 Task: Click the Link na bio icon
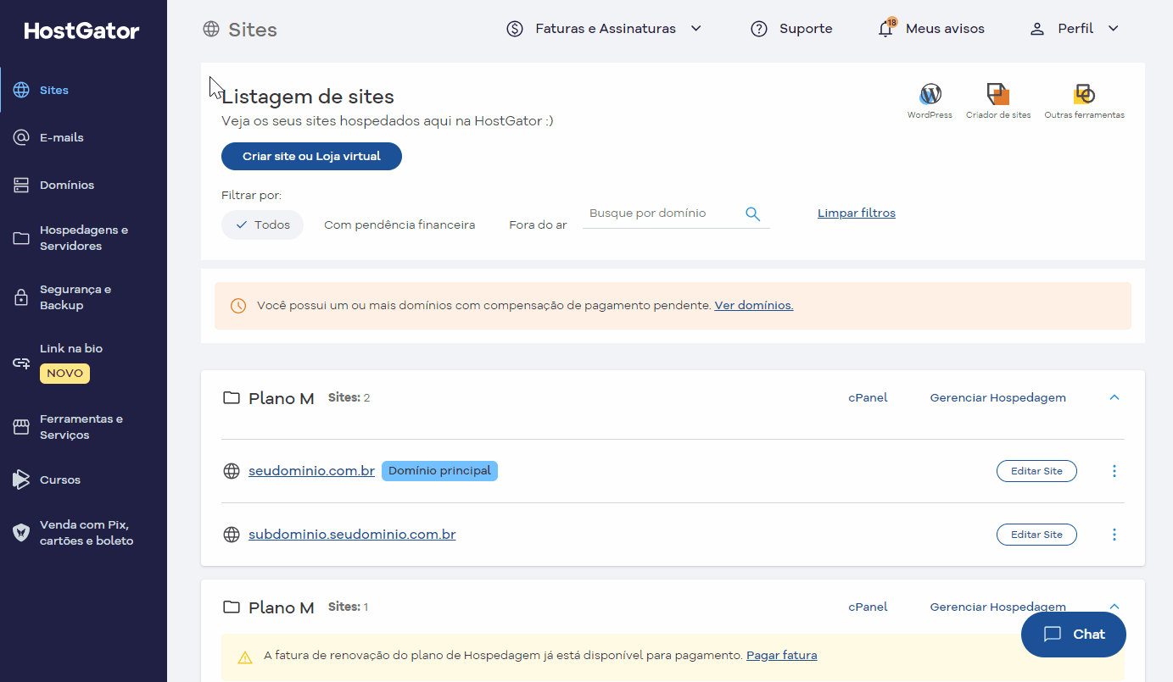pos(21,363)
